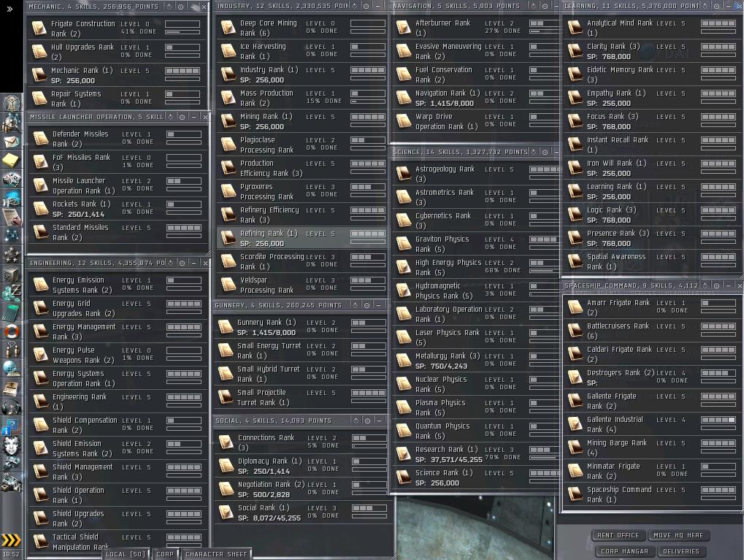Pin the Mechanic skills window
Image resolution: width=744 pixels, height=560 pixels.
[x=169, y=7]
